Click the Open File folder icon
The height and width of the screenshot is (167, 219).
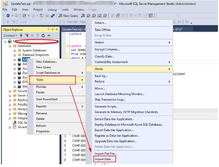click(x=41, y=16)
